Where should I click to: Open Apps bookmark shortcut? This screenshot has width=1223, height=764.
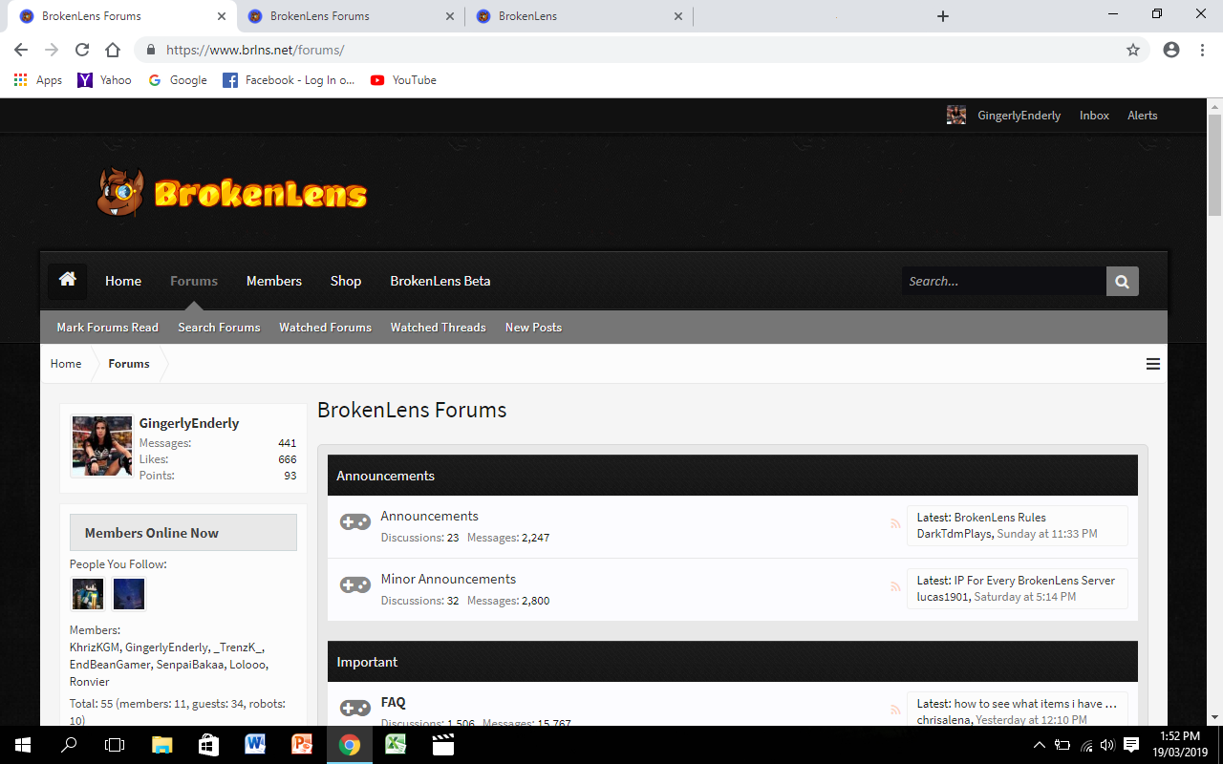click(38, 80)
